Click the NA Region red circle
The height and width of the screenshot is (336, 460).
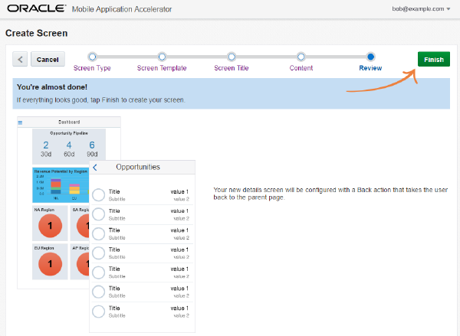(x=50, y=225)
